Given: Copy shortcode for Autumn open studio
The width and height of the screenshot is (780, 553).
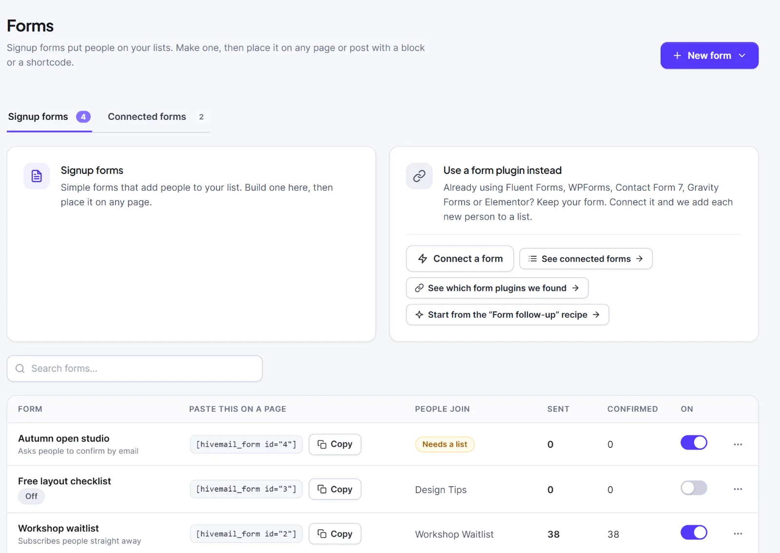Looking at the screenshot, I should tap(335, 444).
